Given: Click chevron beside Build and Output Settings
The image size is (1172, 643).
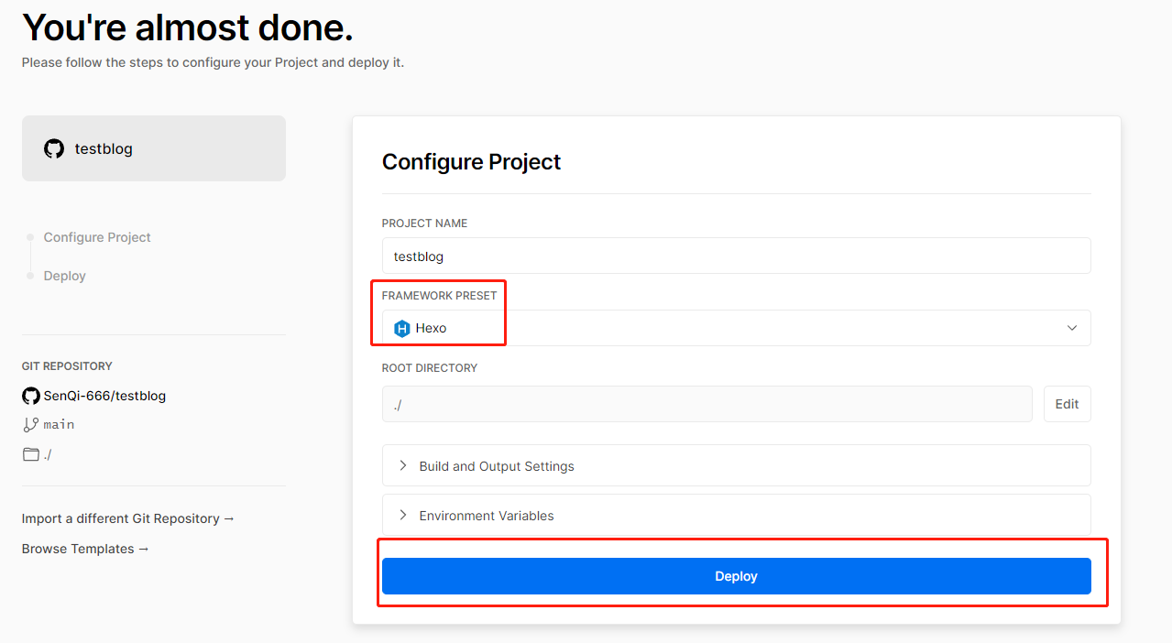Looking at the screenshot, I should point(402,465).
